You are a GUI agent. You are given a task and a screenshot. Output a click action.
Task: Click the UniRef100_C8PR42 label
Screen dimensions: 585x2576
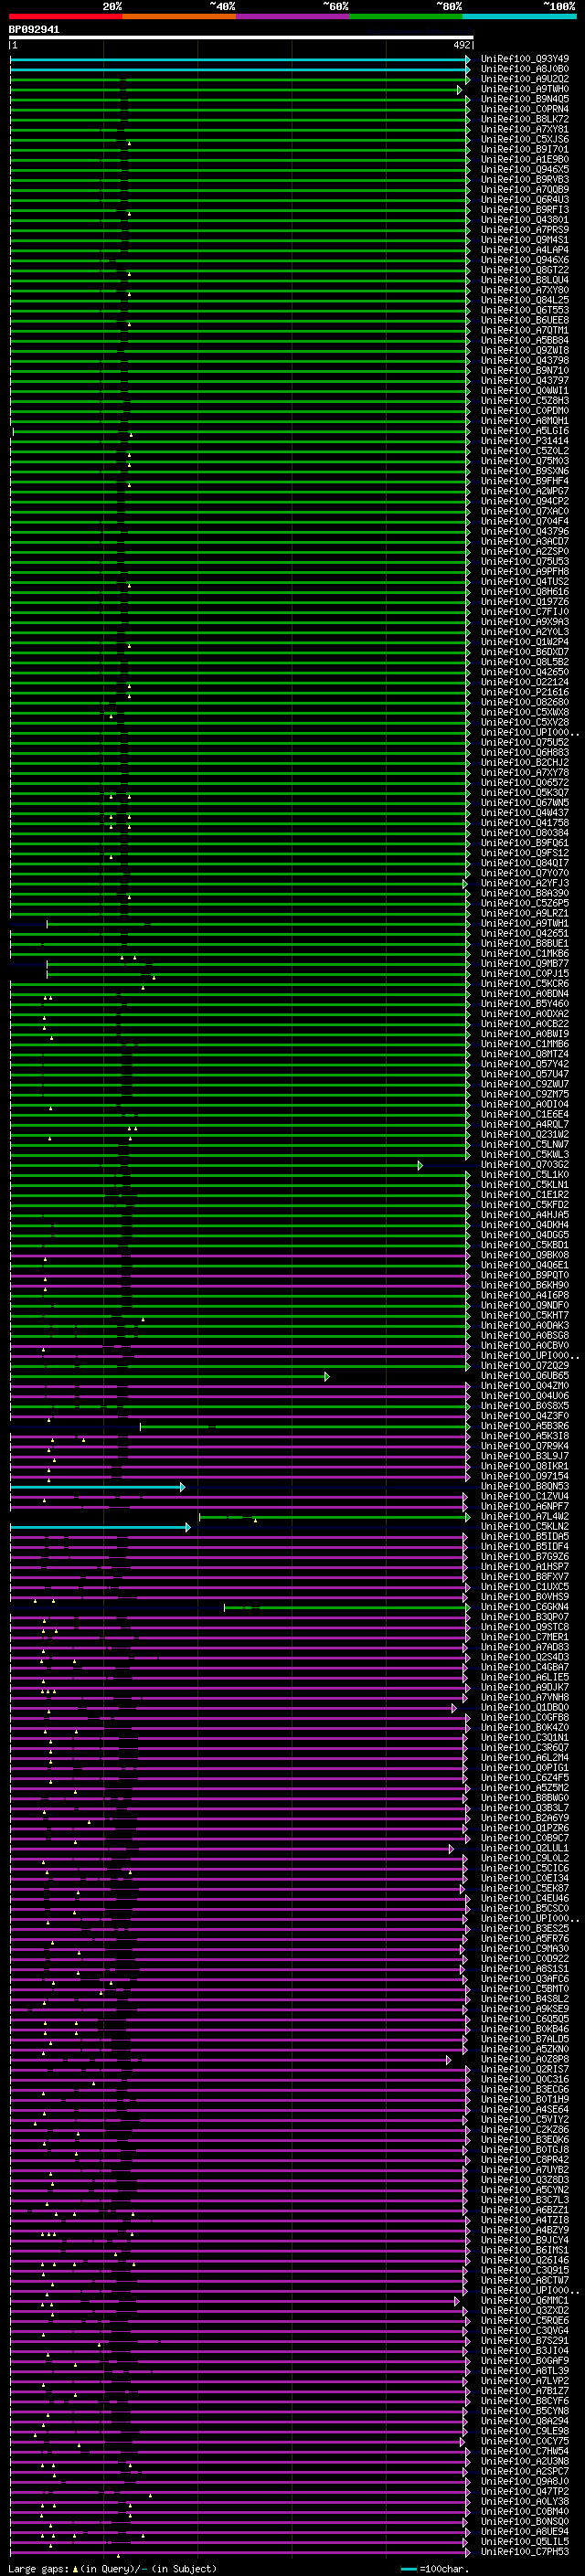tap(525, 2159)
